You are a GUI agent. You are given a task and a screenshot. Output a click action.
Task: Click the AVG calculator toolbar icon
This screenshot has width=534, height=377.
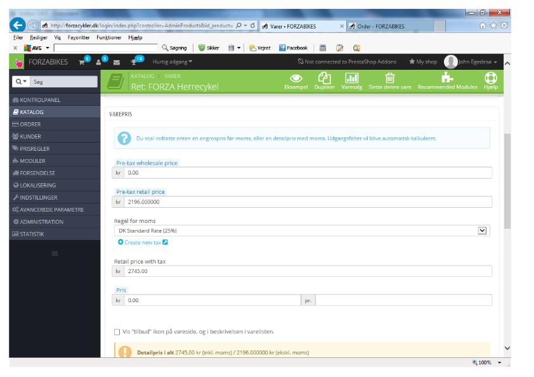323,48
